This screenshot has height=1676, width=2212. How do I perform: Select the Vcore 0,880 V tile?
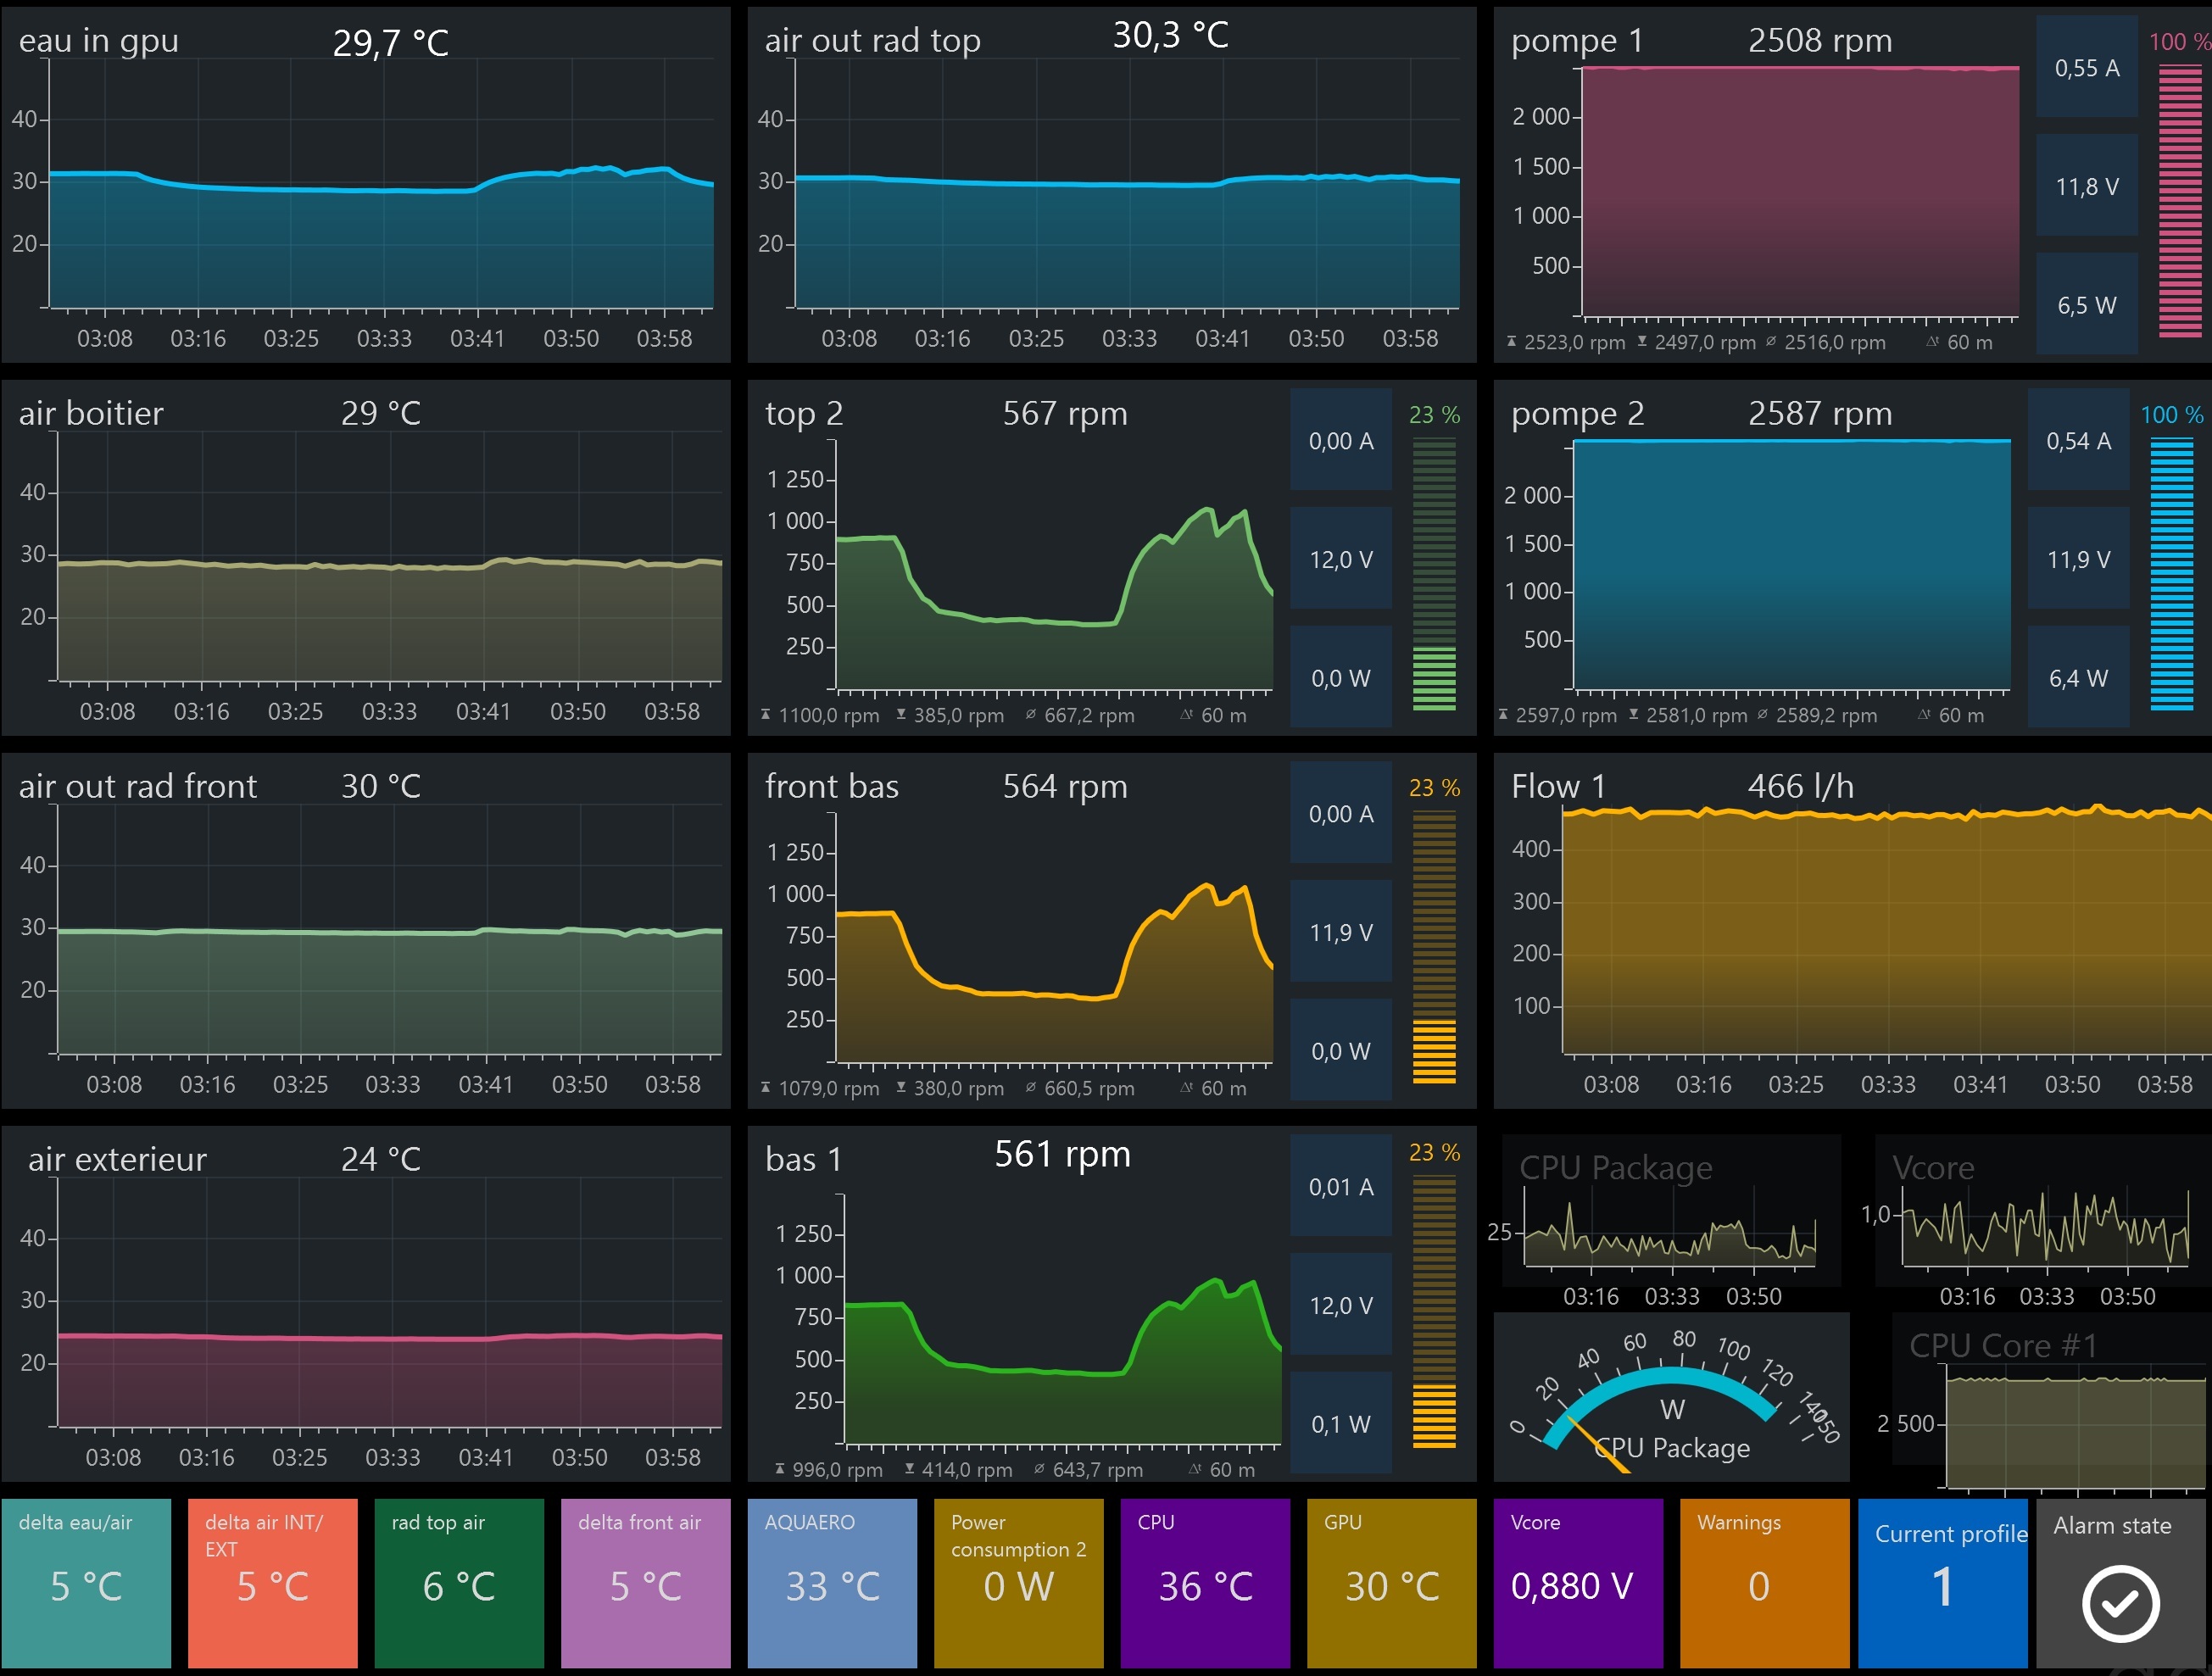(x=1577, y=1582)
